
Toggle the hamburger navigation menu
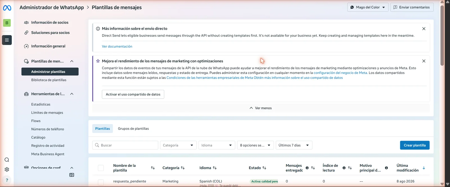coord(7,40)
